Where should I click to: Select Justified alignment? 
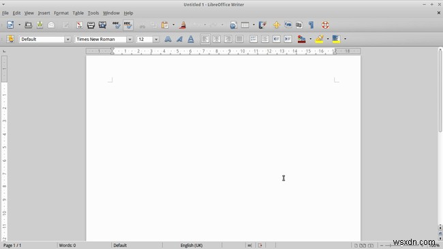point(239,39)
